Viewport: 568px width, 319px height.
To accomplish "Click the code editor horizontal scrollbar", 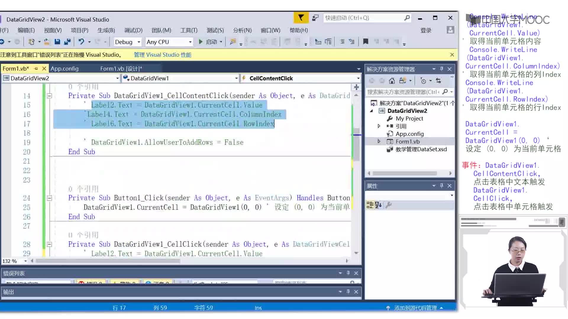I will tap(108, 261).
